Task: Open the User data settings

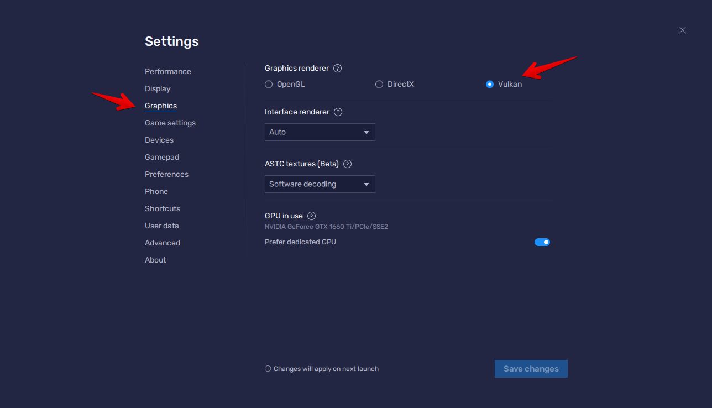Action: [162, 226]
